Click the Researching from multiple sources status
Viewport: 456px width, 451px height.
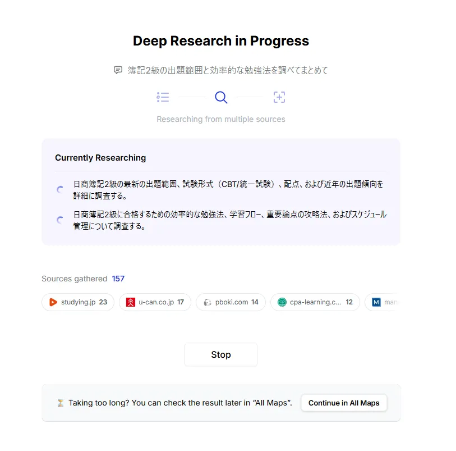click(221, 119)
